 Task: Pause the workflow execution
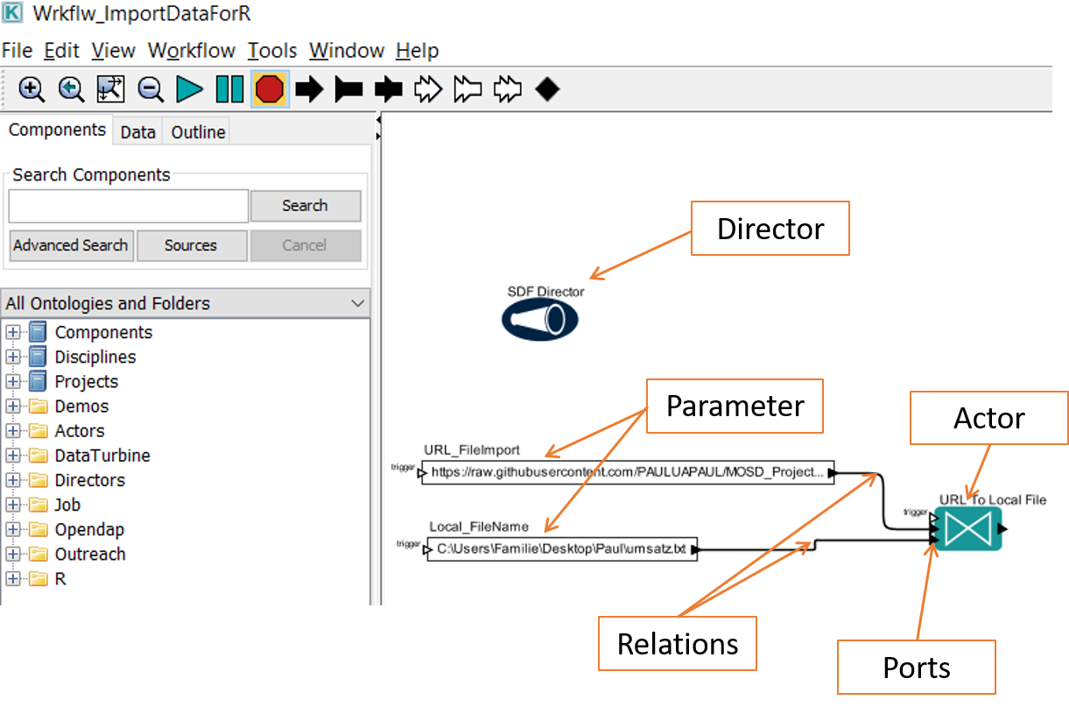(229, 89)
